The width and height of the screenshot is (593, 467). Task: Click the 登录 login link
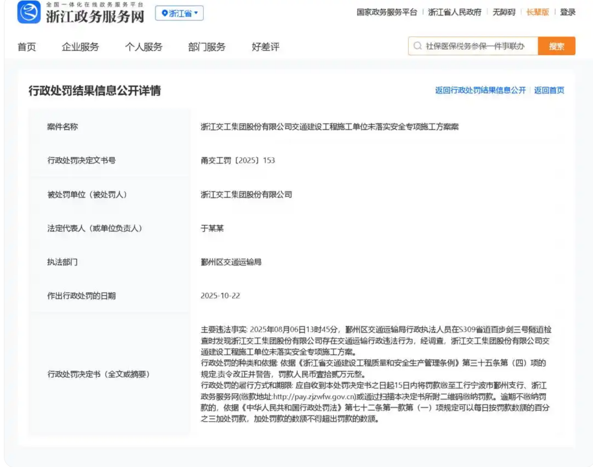pos(568,12)
